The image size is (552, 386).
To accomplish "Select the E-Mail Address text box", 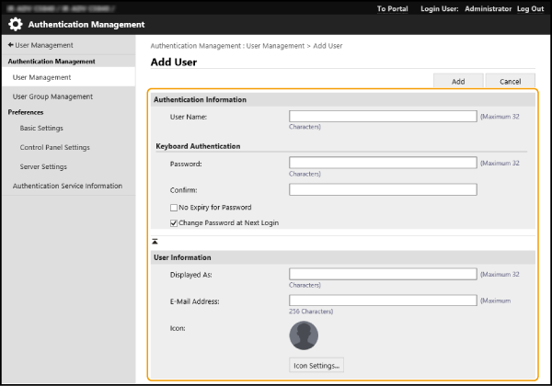I will click(383, 301).
